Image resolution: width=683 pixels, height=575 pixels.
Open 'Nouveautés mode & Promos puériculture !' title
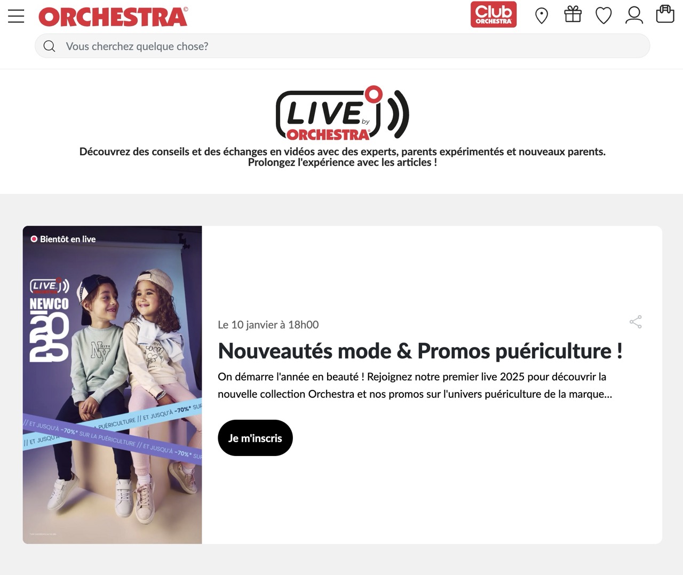420,351
